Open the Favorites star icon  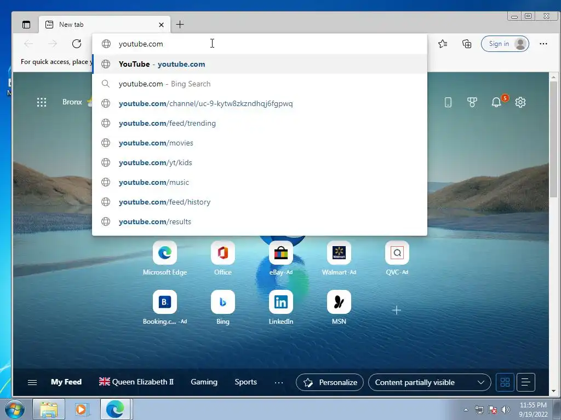click(x=443, y=44)
